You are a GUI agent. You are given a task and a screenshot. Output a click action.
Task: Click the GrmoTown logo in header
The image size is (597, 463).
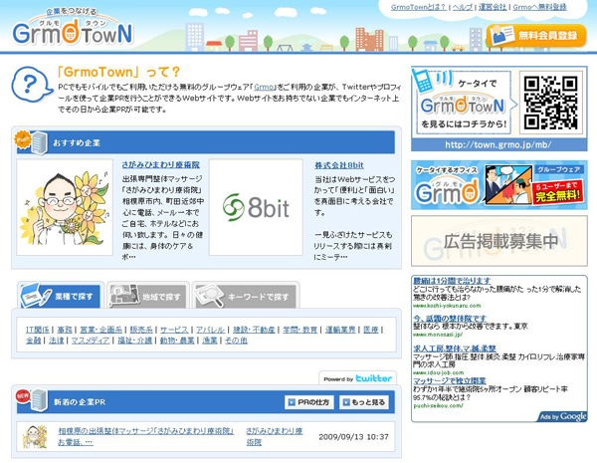(x=73, y=29)
